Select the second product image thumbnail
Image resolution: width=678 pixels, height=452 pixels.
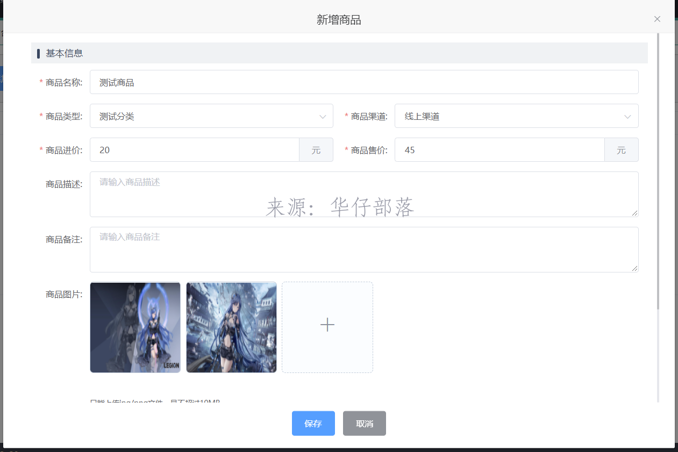click(231, 327)
